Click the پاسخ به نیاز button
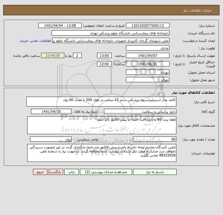The image size is (223, 215). tap(155, 172)
